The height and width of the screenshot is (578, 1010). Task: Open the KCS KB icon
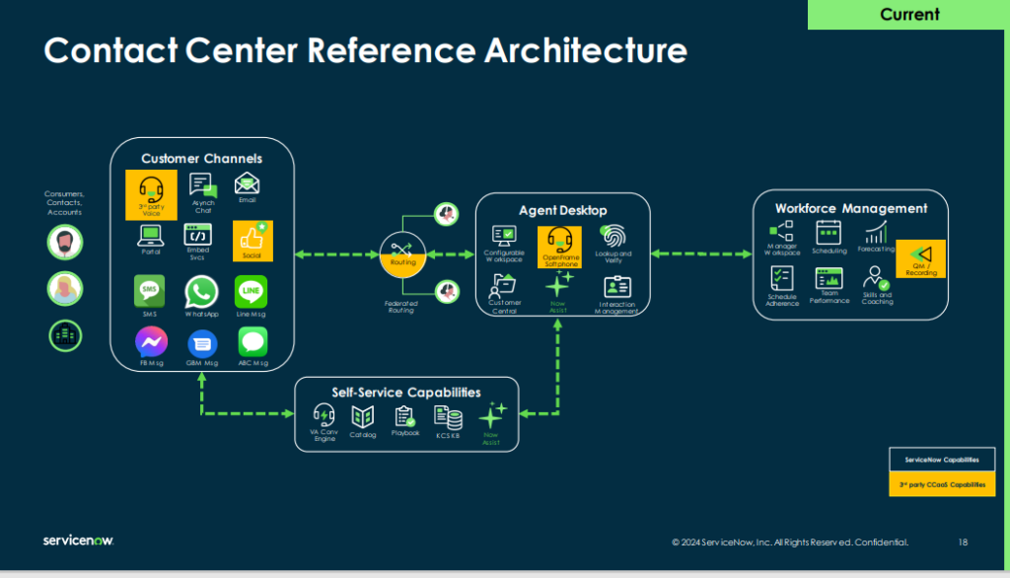(449, 415)
